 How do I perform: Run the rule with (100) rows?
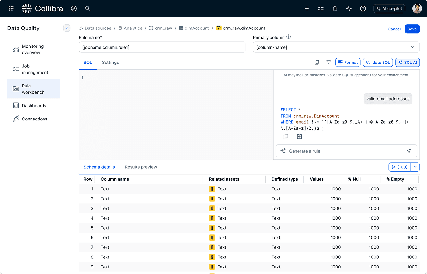[x=399, y=167]
